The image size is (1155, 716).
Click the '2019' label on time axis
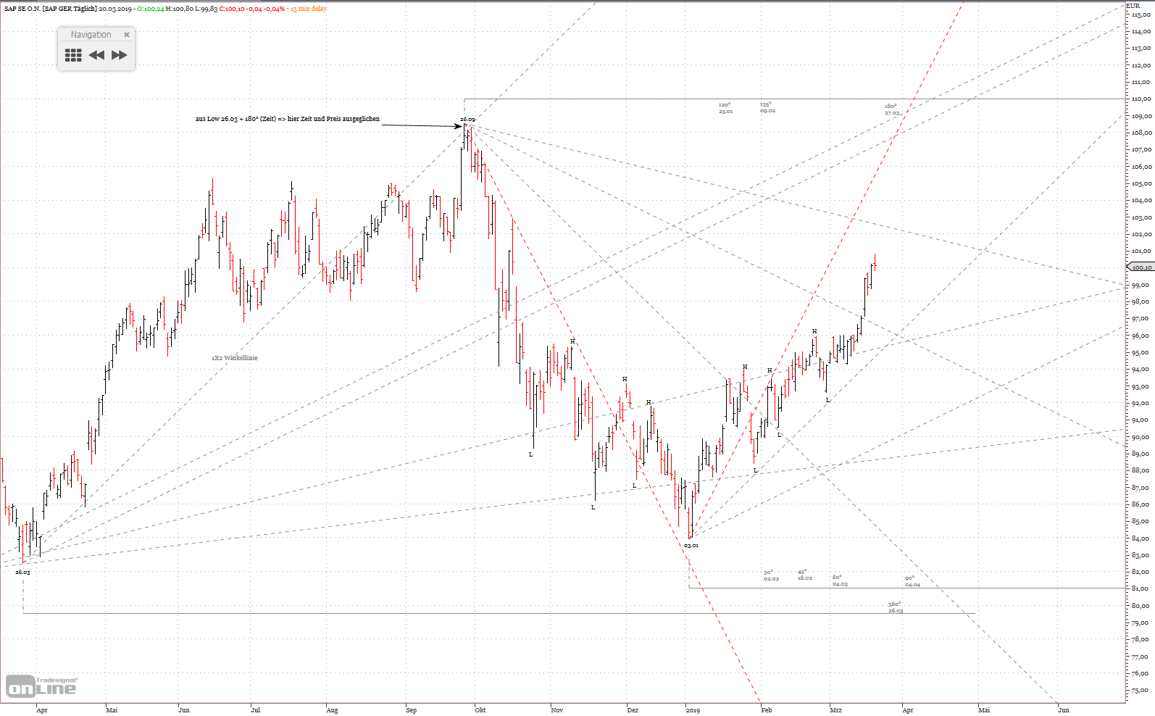[693, 710]
